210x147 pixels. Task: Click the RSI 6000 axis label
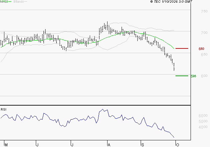coord(203,116)
